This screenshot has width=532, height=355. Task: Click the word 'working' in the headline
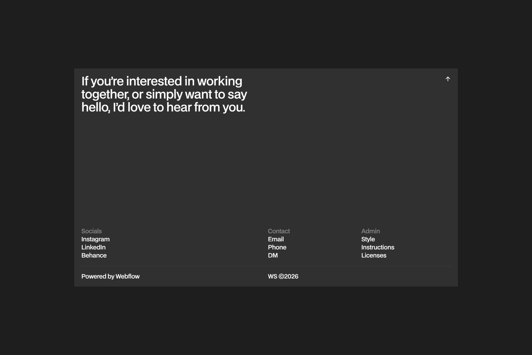[x=219, y=81]
